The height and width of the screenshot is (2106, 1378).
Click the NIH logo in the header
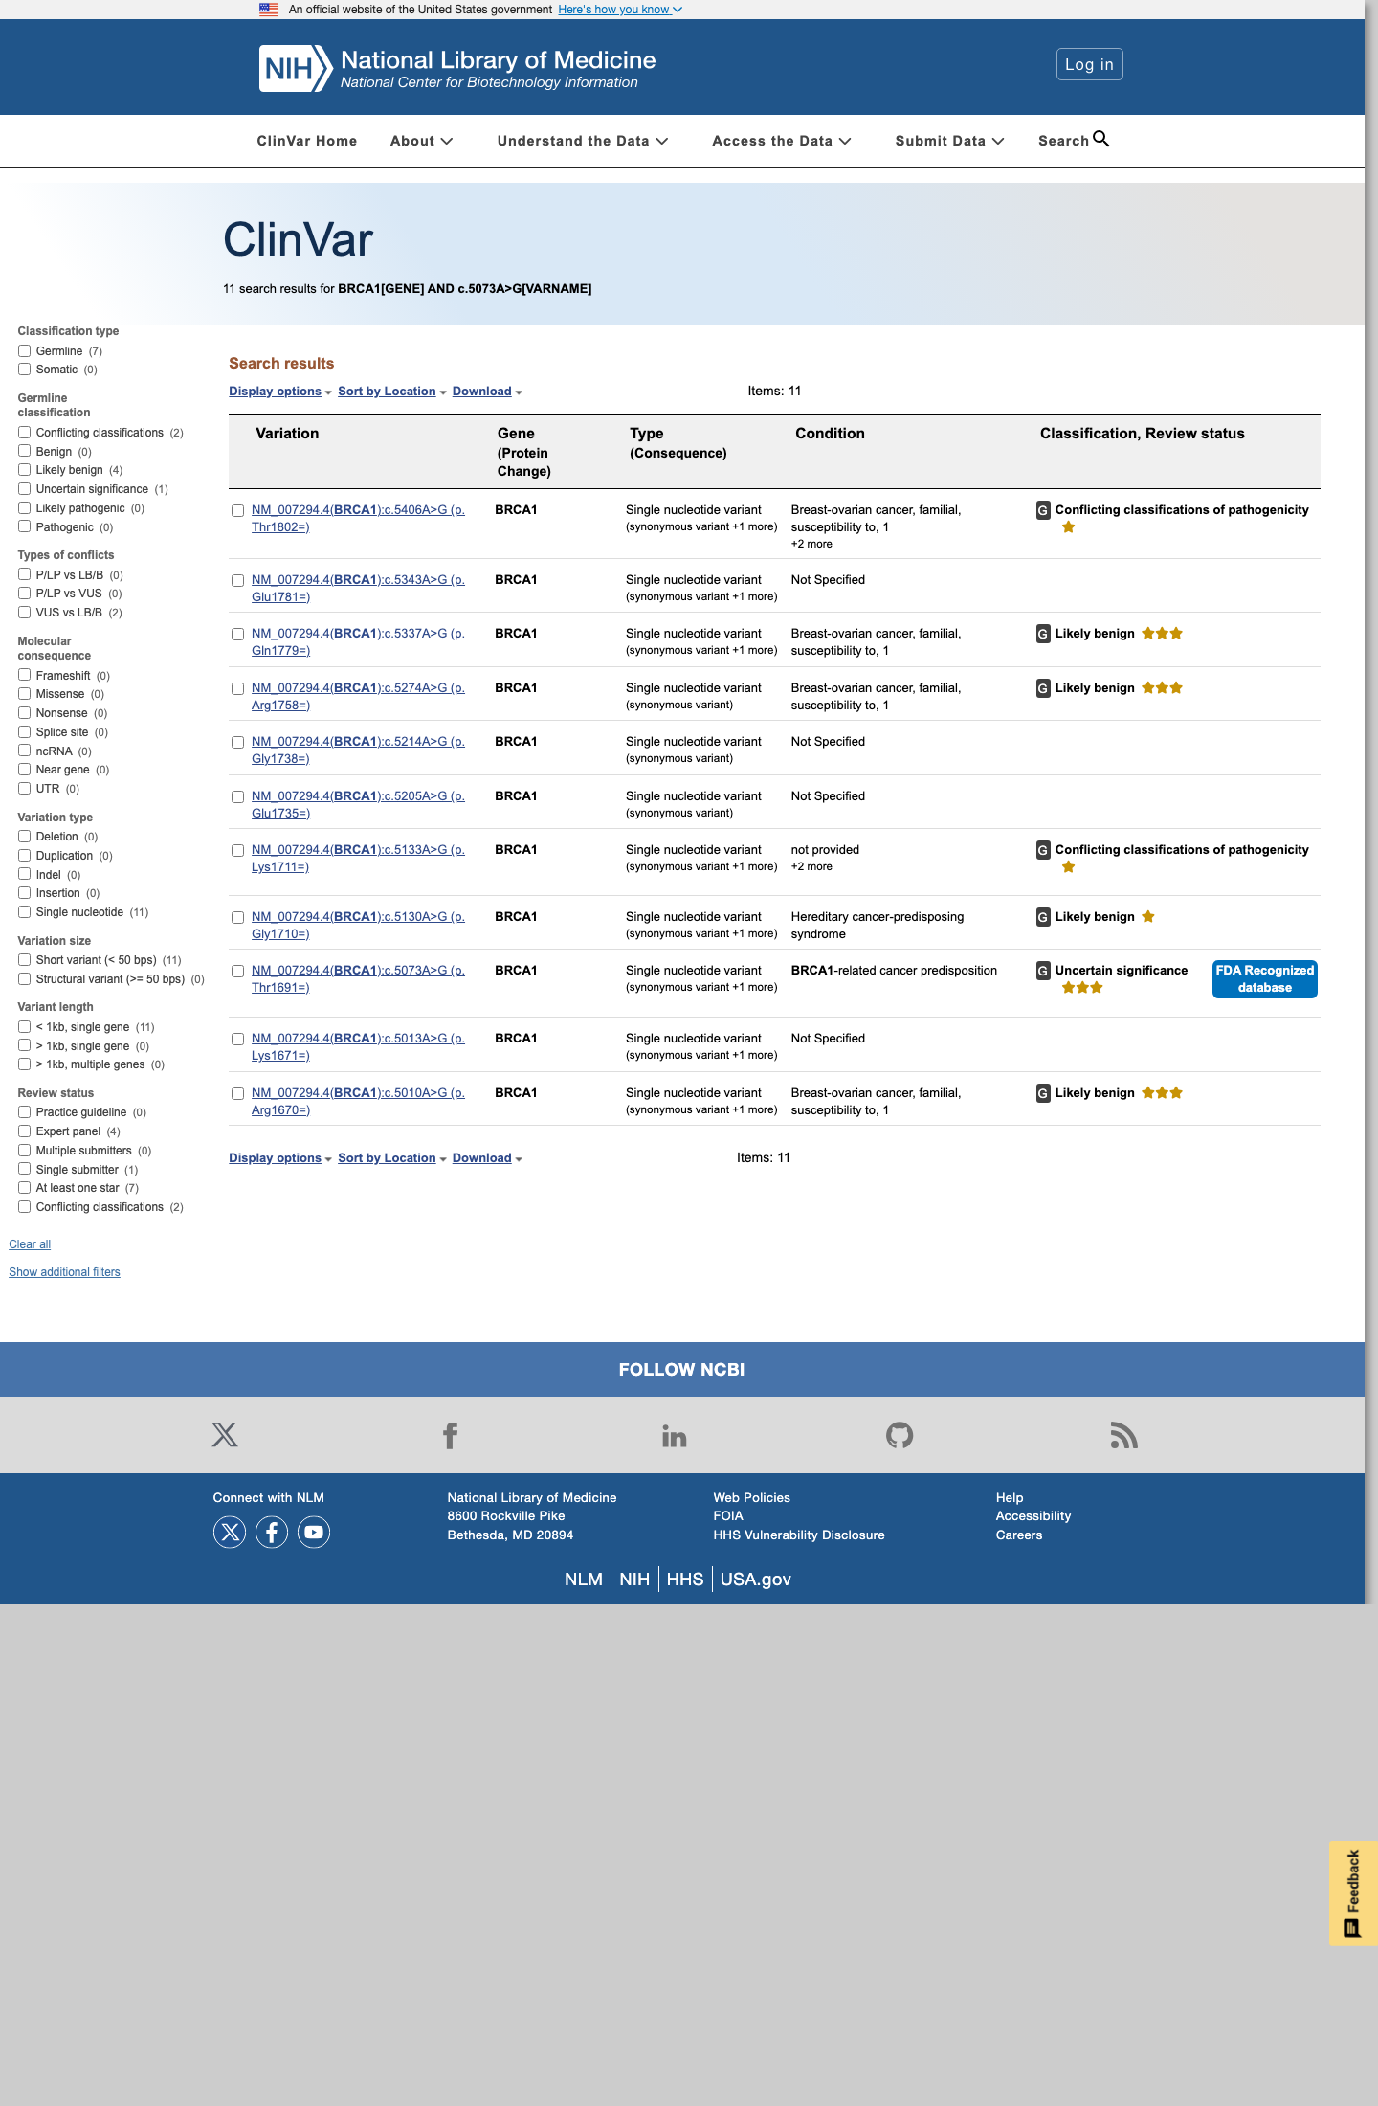pos(296,69)
